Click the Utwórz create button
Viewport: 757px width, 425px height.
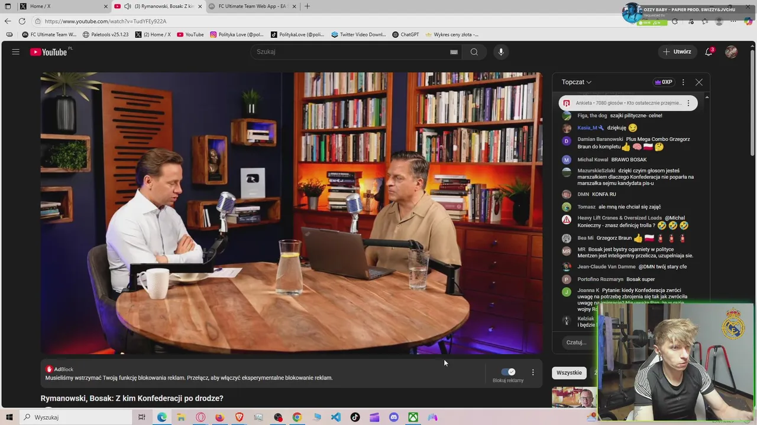tap(677, 52)
